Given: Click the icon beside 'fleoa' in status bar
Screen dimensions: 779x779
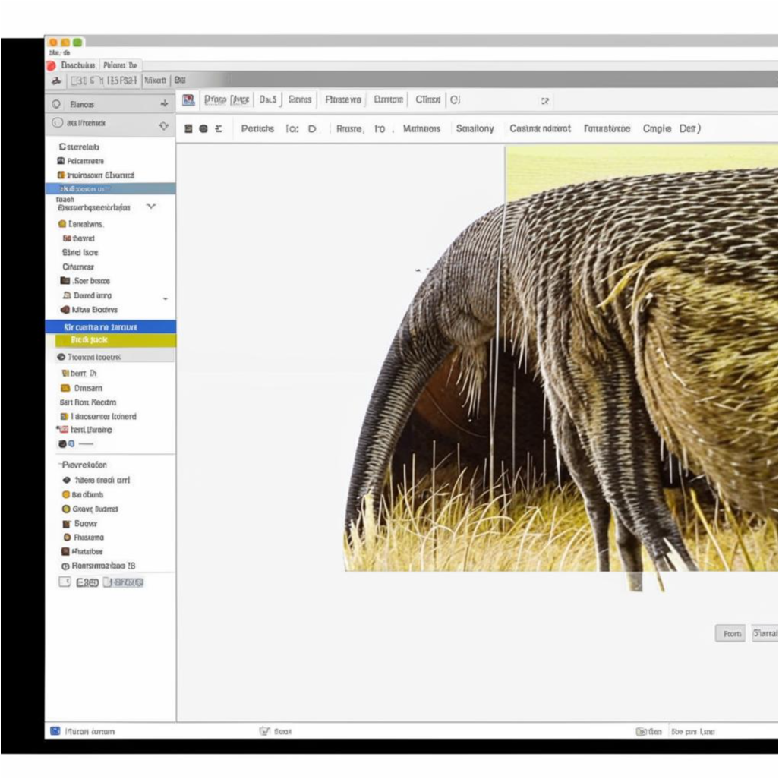Looking at the screenshot, I should 265,731.
